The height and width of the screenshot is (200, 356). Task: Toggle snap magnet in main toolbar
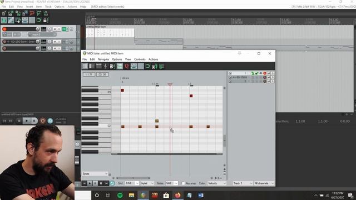[x=39, y=21]
